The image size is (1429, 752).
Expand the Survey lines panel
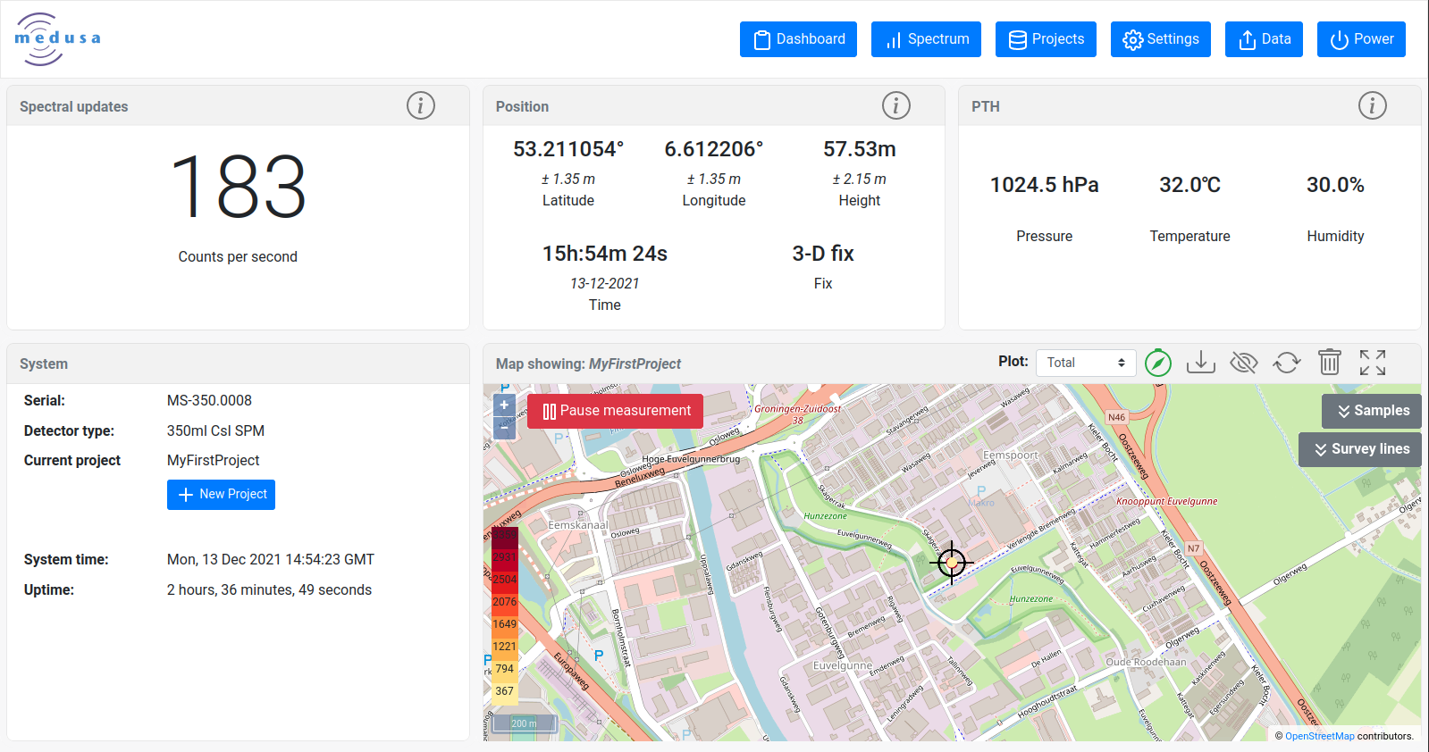[1360, 449]
